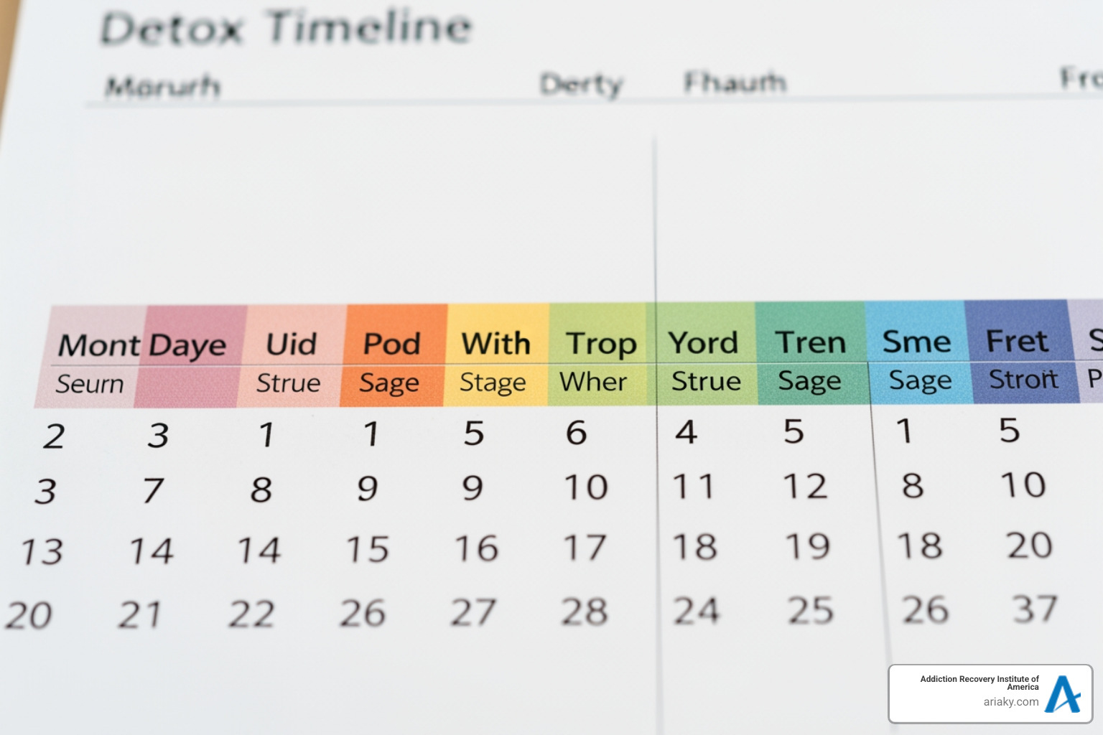This screenshot has width=1103, height=735.
Task: Expand the Sage row under Tren
Action: click(809, 380)
